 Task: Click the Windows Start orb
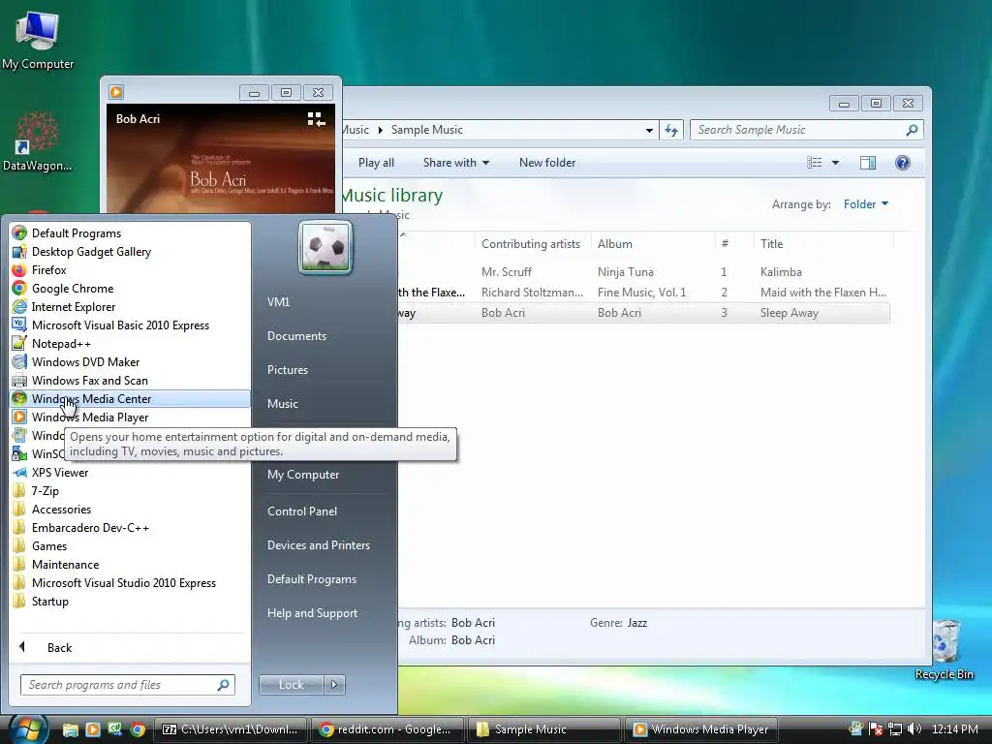(26, 729)
